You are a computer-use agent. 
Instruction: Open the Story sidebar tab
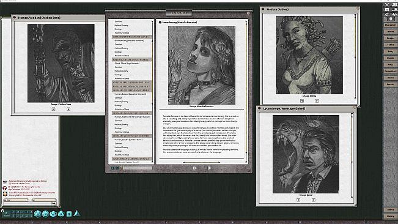(391, 51)
